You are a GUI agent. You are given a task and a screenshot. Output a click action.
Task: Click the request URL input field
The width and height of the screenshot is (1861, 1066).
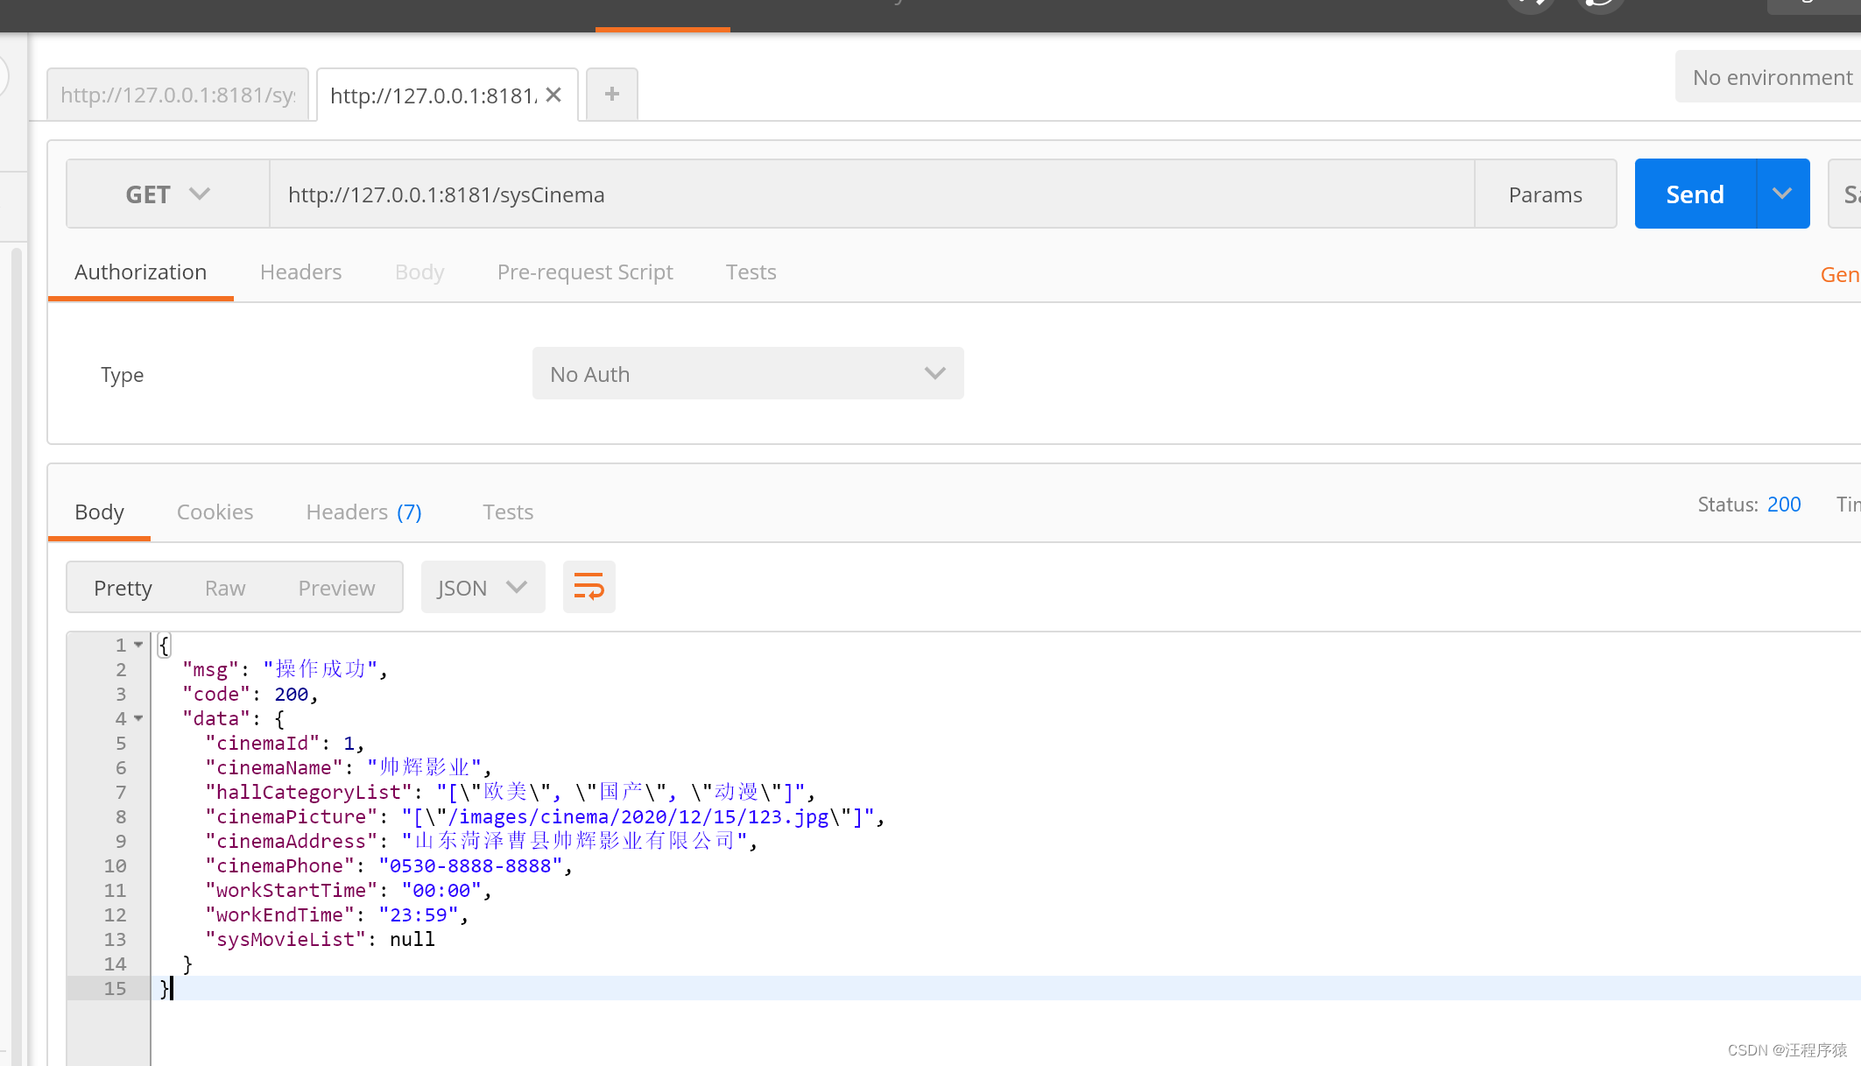[x=871, y=194]
